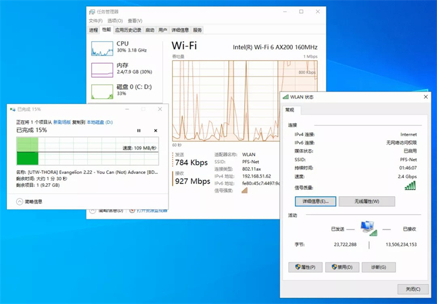Click the copy dialog title bar icon

click(12, 109)
